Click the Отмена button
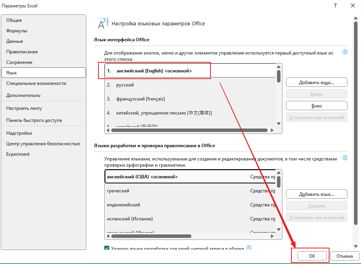 (x=344, y=256)
